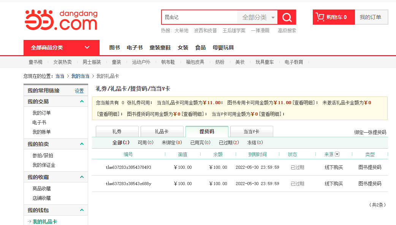Viewport: 396px width, 225px height.
Task: Open 玩具童车 in the sub navigation
Action: (265, 62)
